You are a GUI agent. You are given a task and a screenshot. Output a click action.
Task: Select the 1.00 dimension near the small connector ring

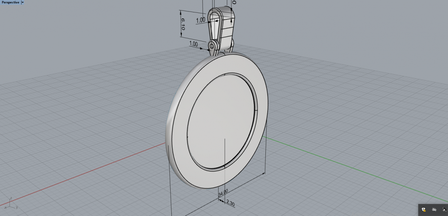coord(193,44)
